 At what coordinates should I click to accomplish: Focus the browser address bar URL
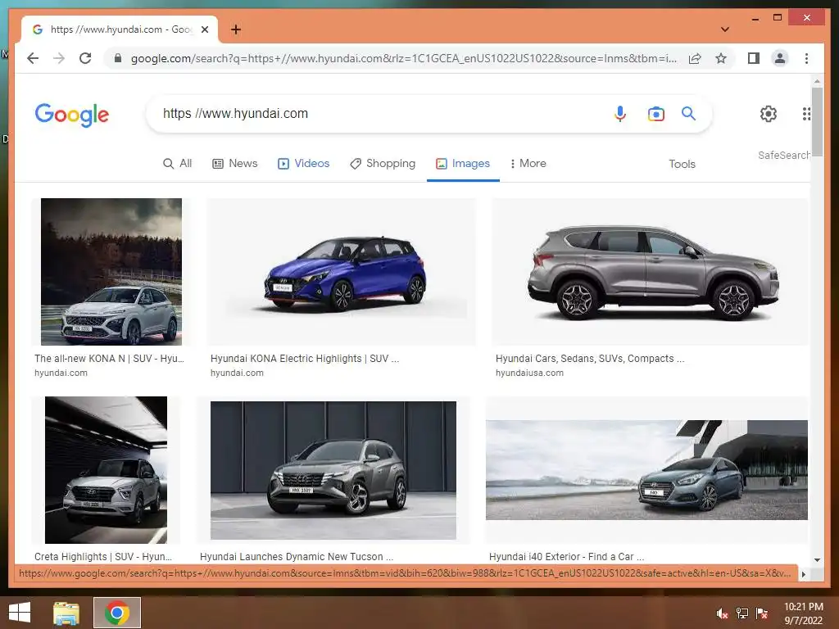click(x=404, y=58)
